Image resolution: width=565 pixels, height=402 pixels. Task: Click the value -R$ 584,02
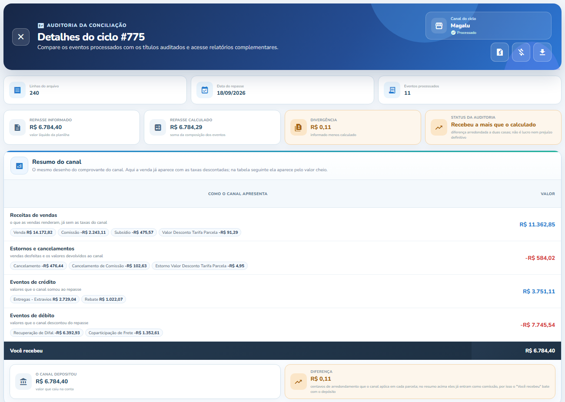coord(540,258)
